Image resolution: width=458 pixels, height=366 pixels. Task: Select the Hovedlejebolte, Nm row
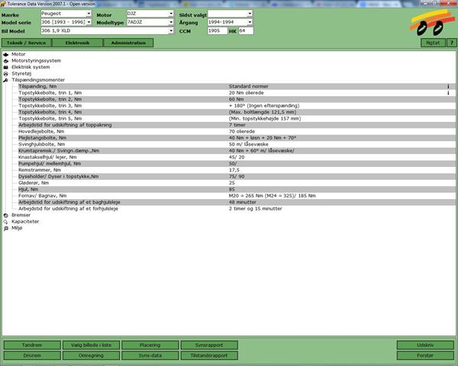[x=114, y=131]
